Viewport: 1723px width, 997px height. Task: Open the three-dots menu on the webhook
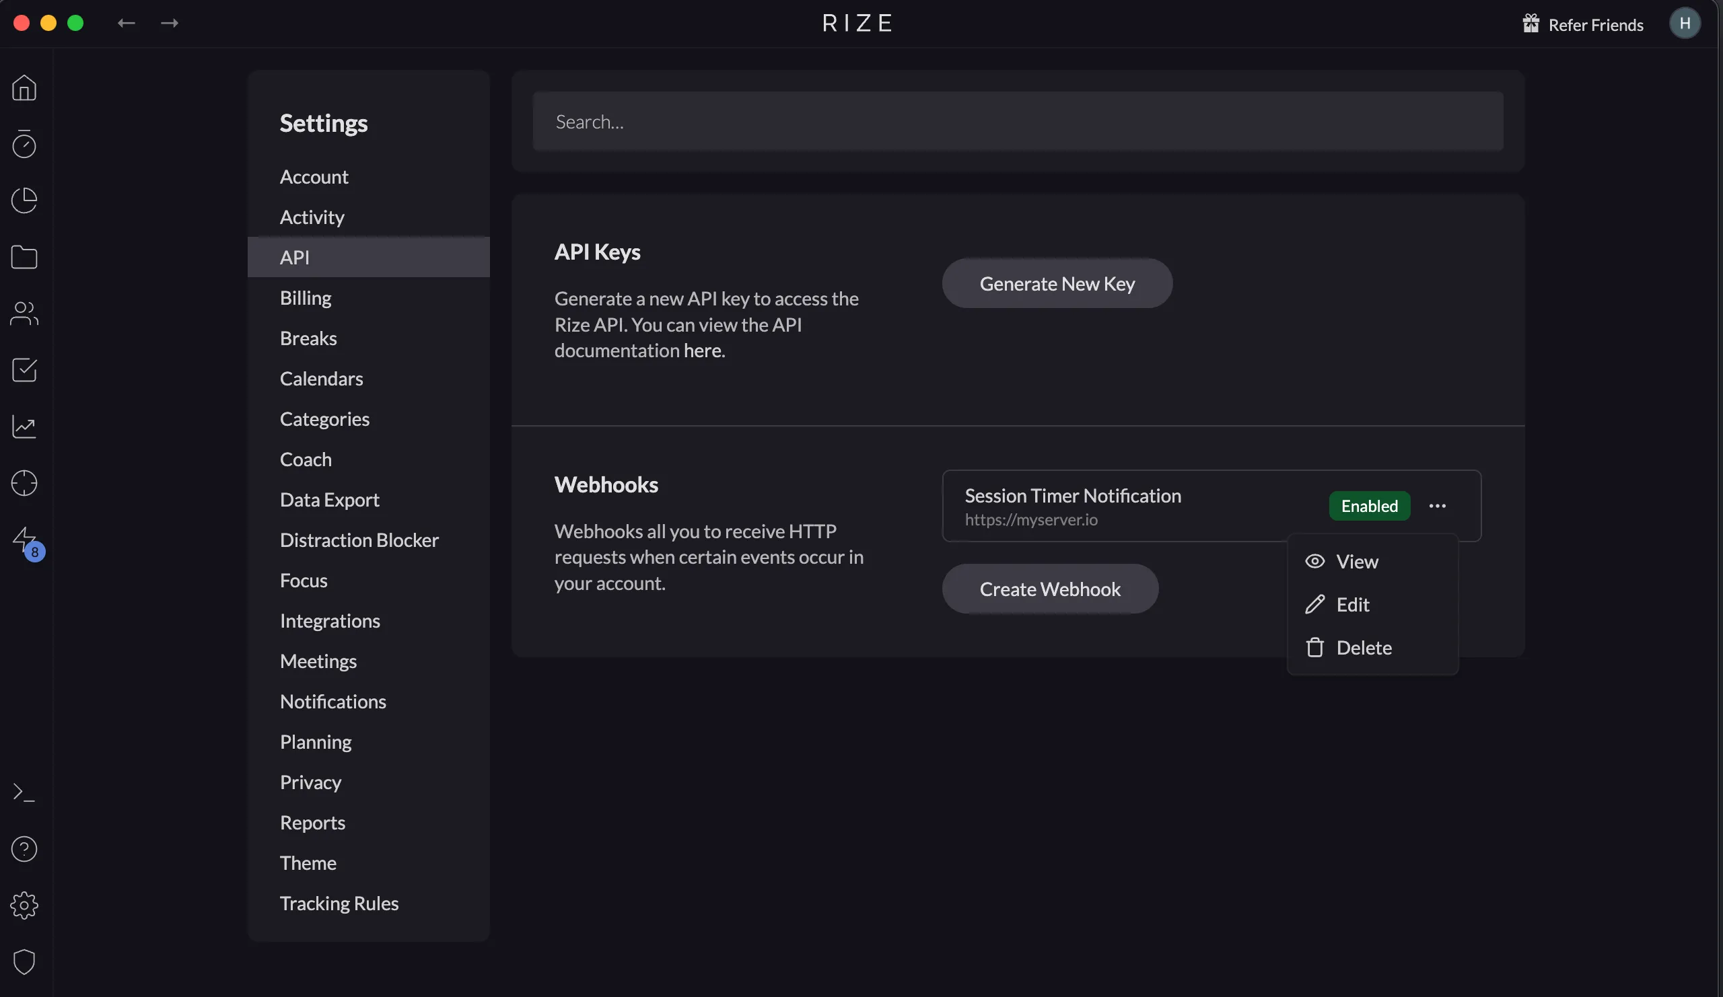1438,506
